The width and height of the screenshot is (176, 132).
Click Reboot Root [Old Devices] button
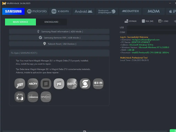click(59, 44)
